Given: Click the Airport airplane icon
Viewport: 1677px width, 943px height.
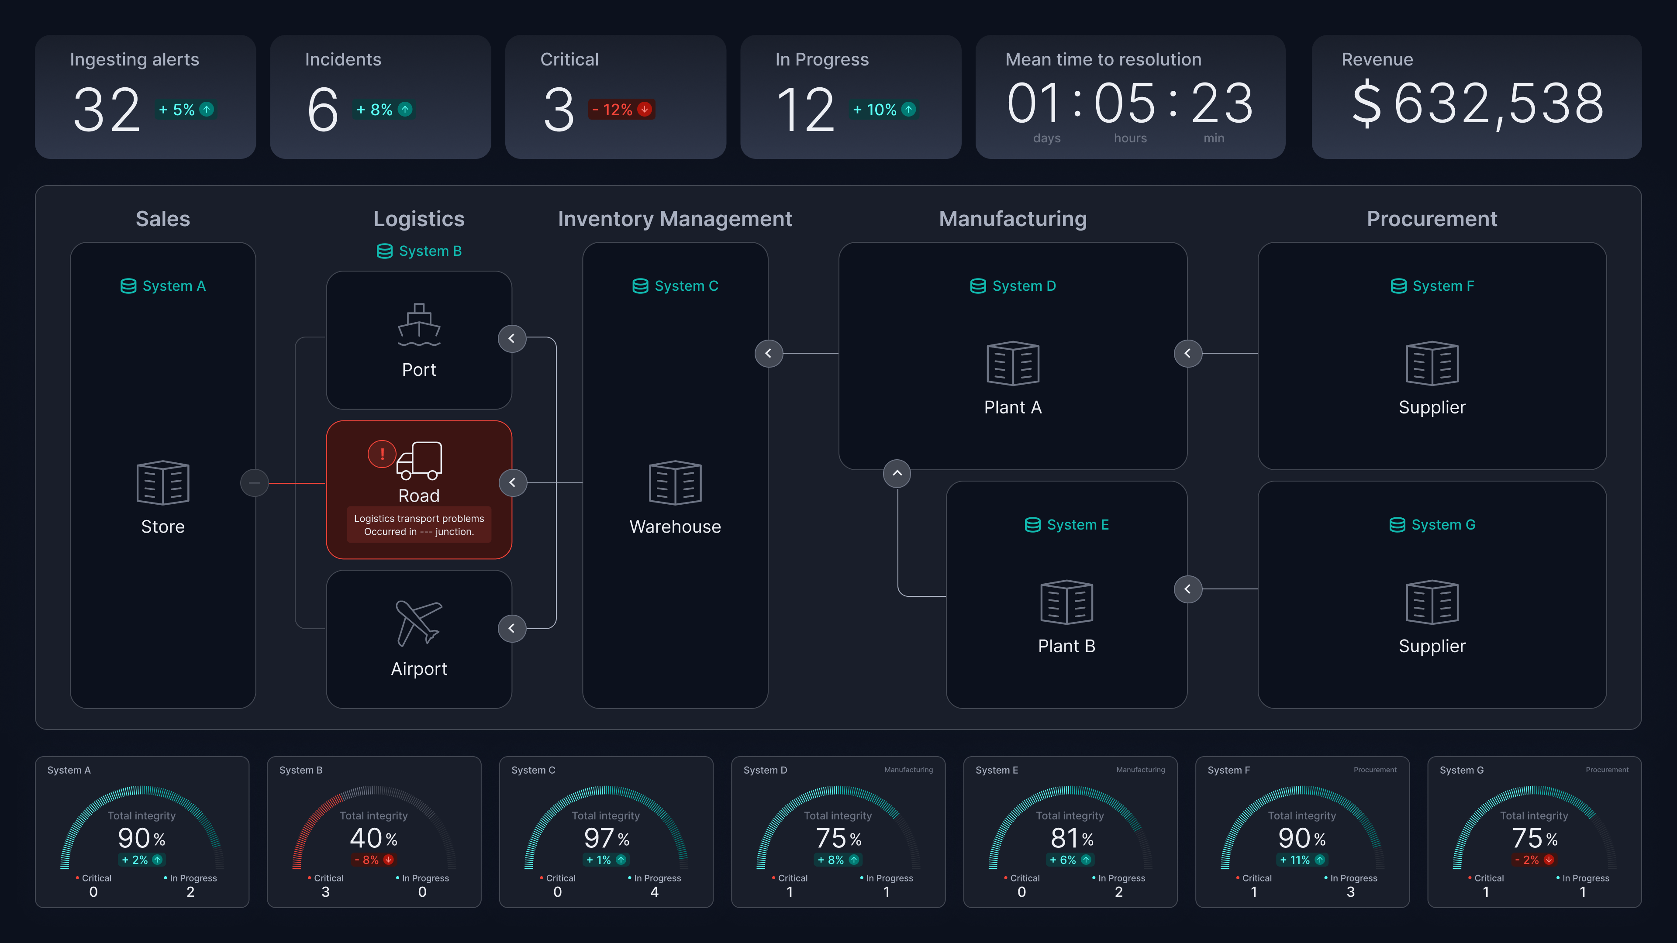Looking at the screenshot, I should coord(419,623).
